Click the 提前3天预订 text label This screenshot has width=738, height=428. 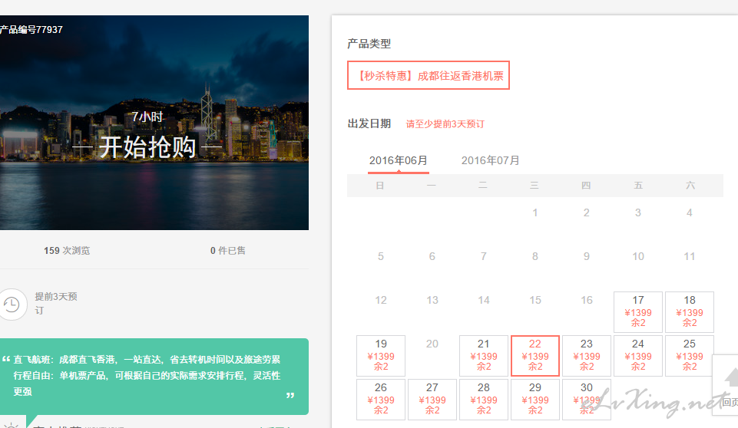coord(55,304)
